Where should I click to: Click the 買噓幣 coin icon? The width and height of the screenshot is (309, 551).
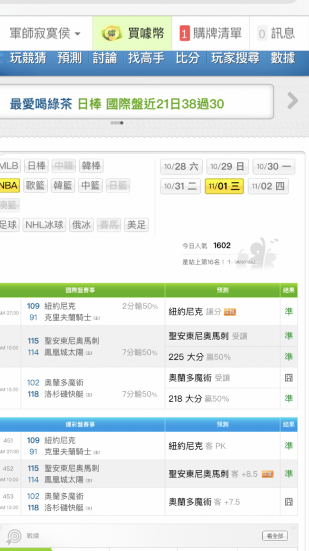[111, 34]
